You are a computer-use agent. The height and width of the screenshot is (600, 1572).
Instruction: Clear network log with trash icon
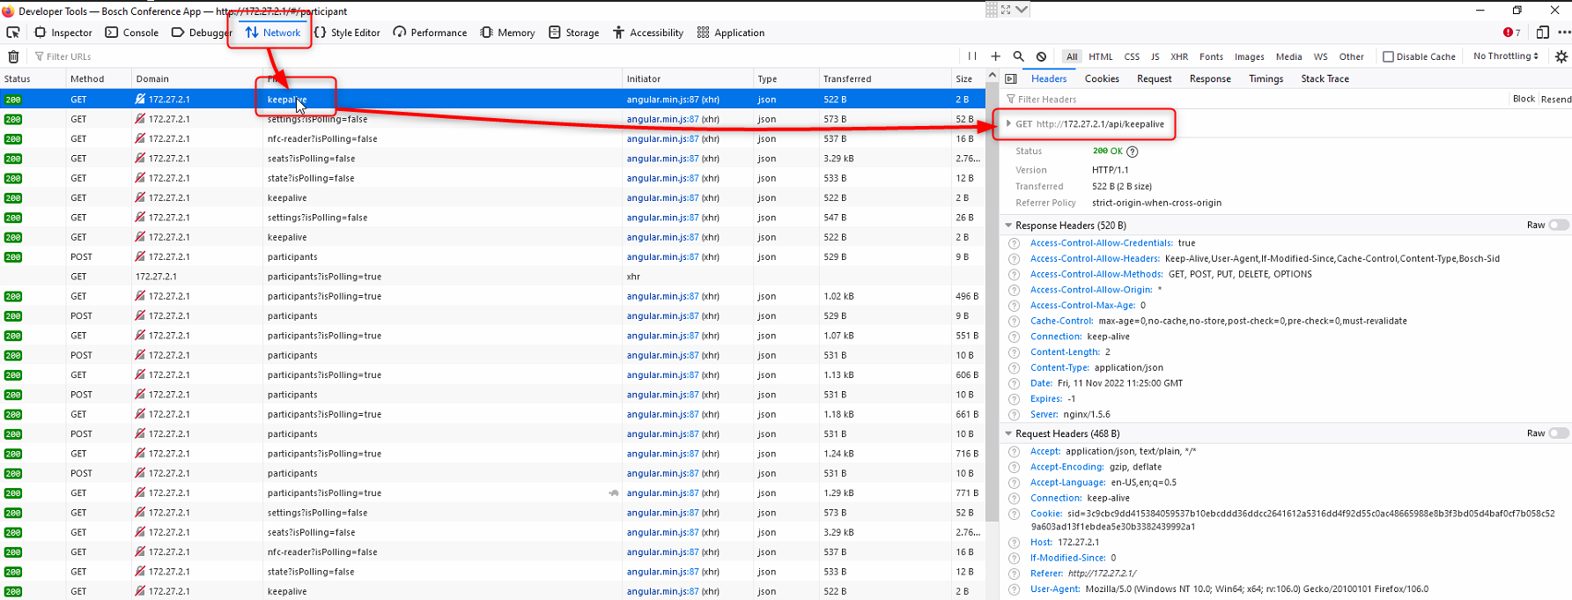[x=13, y=56]
